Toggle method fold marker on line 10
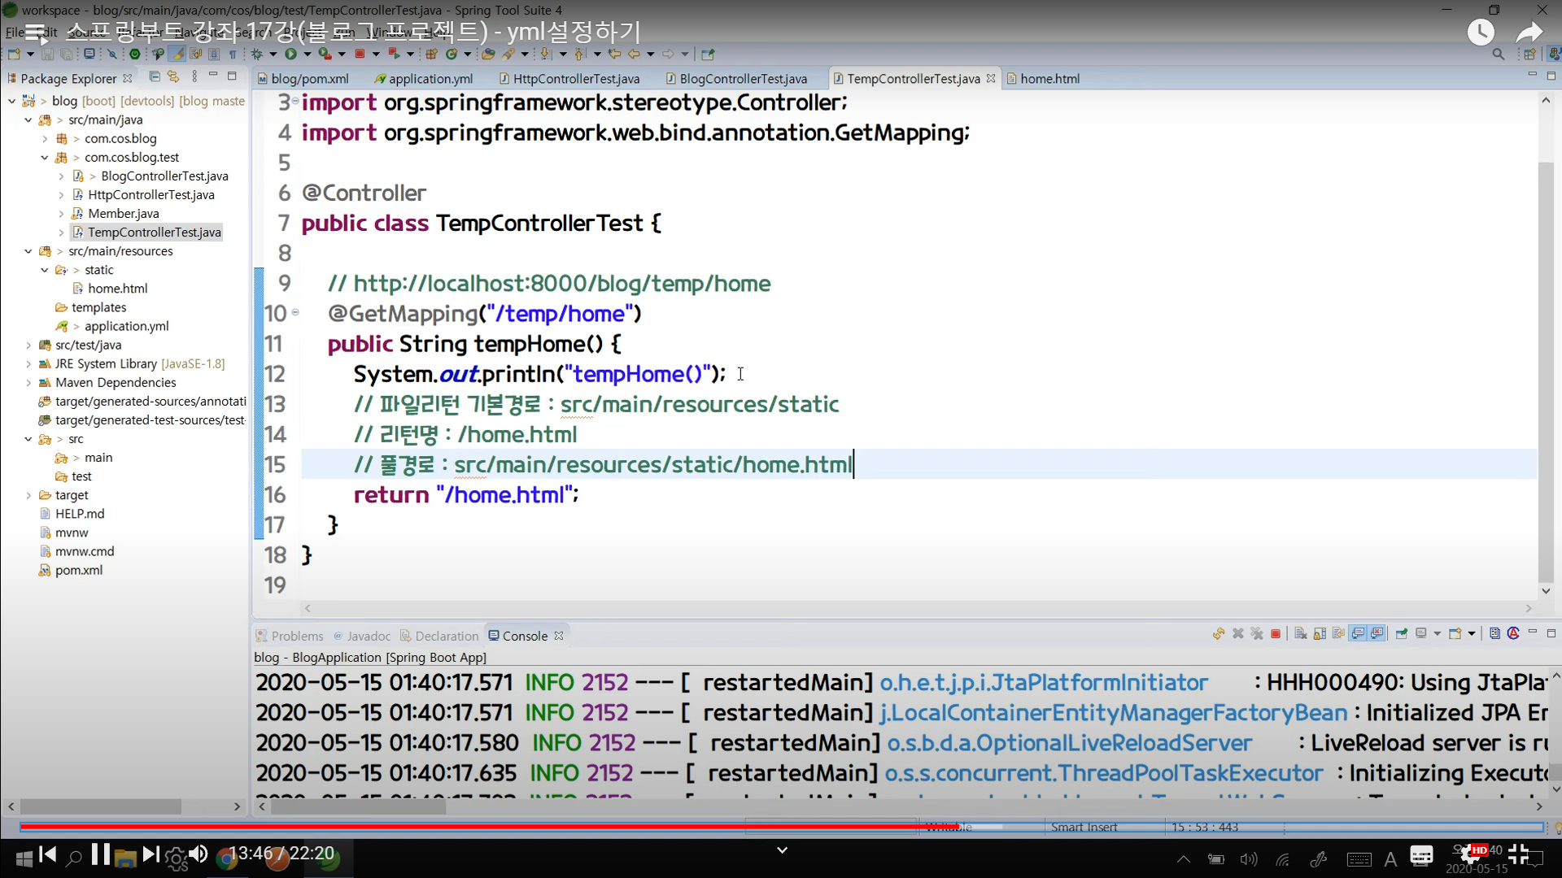 click(x=295, y=312)
